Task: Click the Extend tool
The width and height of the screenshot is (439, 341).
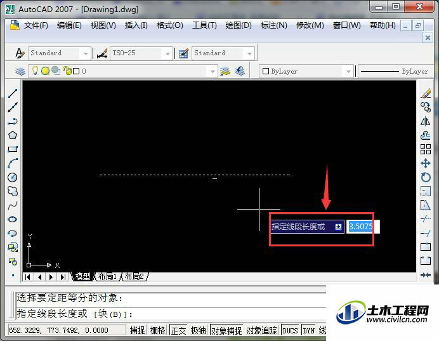Action: click(x=426, y=233)
